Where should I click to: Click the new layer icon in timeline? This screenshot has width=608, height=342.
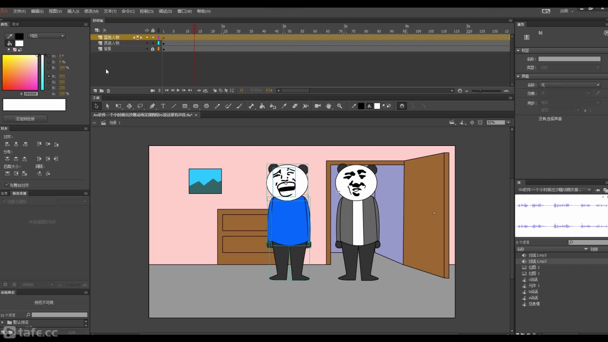click(x=95, y=91)
